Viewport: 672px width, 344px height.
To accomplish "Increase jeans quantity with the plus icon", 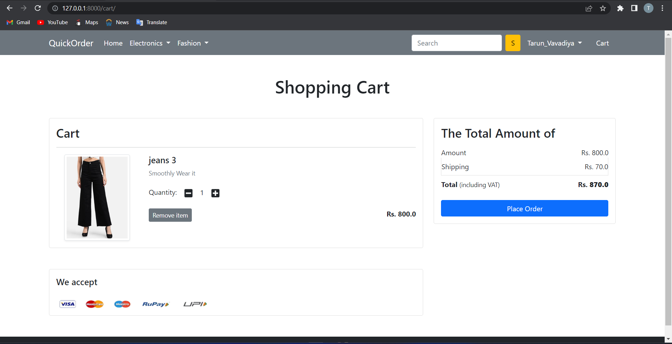I will coord(215,193).
